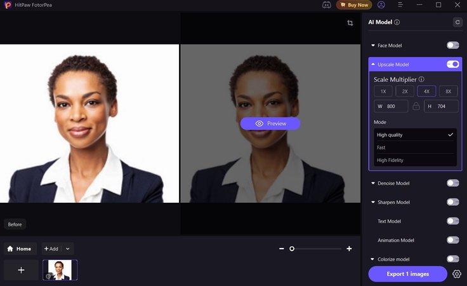Click the height input field
The height and width of the screenshot is (286, 467).
pos(441,106)
